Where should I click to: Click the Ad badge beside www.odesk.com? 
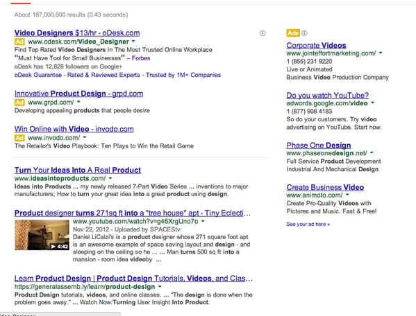coord(19,42)
